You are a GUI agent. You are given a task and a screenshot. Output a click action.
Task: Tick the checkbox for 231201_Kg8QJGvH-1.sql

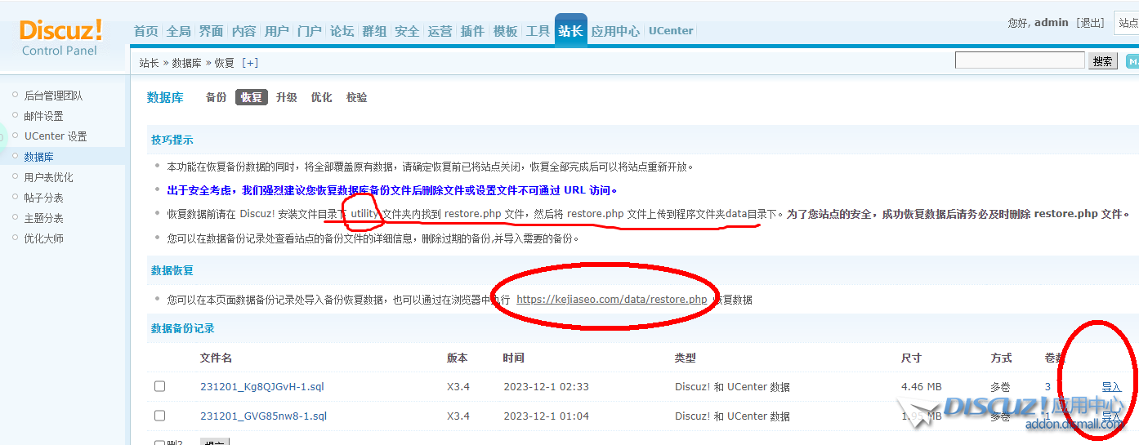160,386
